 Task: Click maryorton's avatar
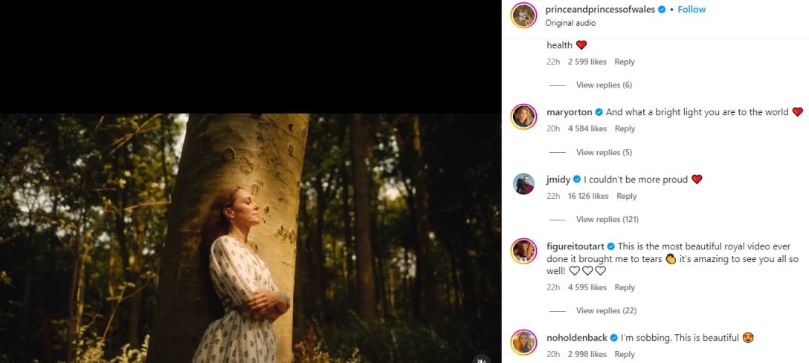[523, 117]
